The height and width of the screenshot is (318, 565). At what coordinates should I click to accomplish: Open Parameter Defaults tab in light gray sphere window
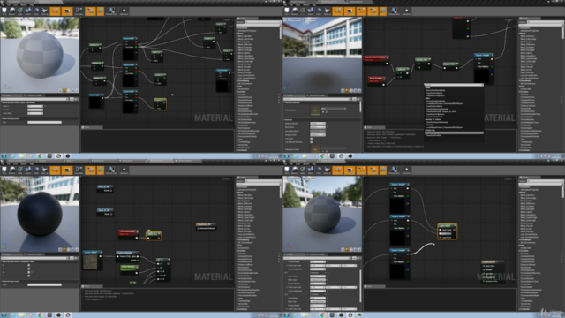coord(34,95)
